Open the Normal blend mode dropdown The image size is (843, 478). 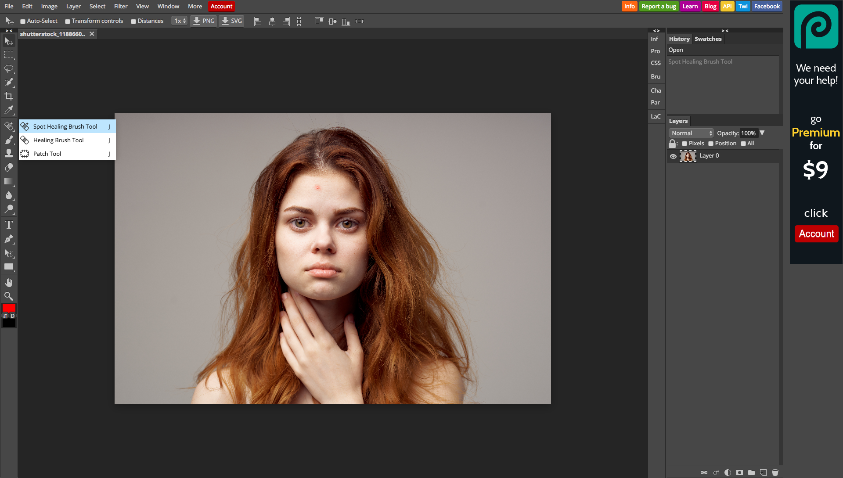tap(692, 133)
